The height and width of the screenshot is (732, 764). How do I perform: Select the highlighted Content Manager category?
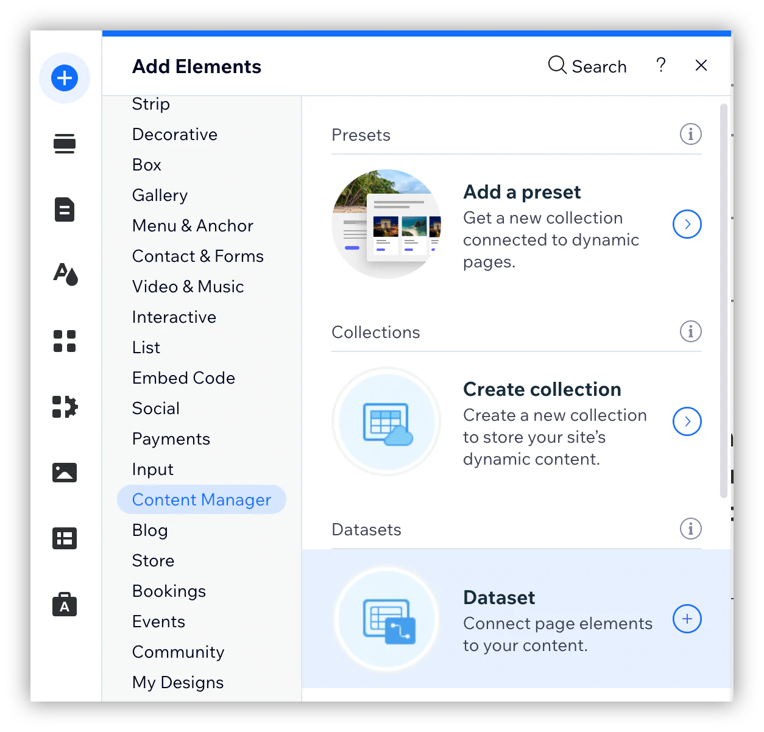point(202,499)
